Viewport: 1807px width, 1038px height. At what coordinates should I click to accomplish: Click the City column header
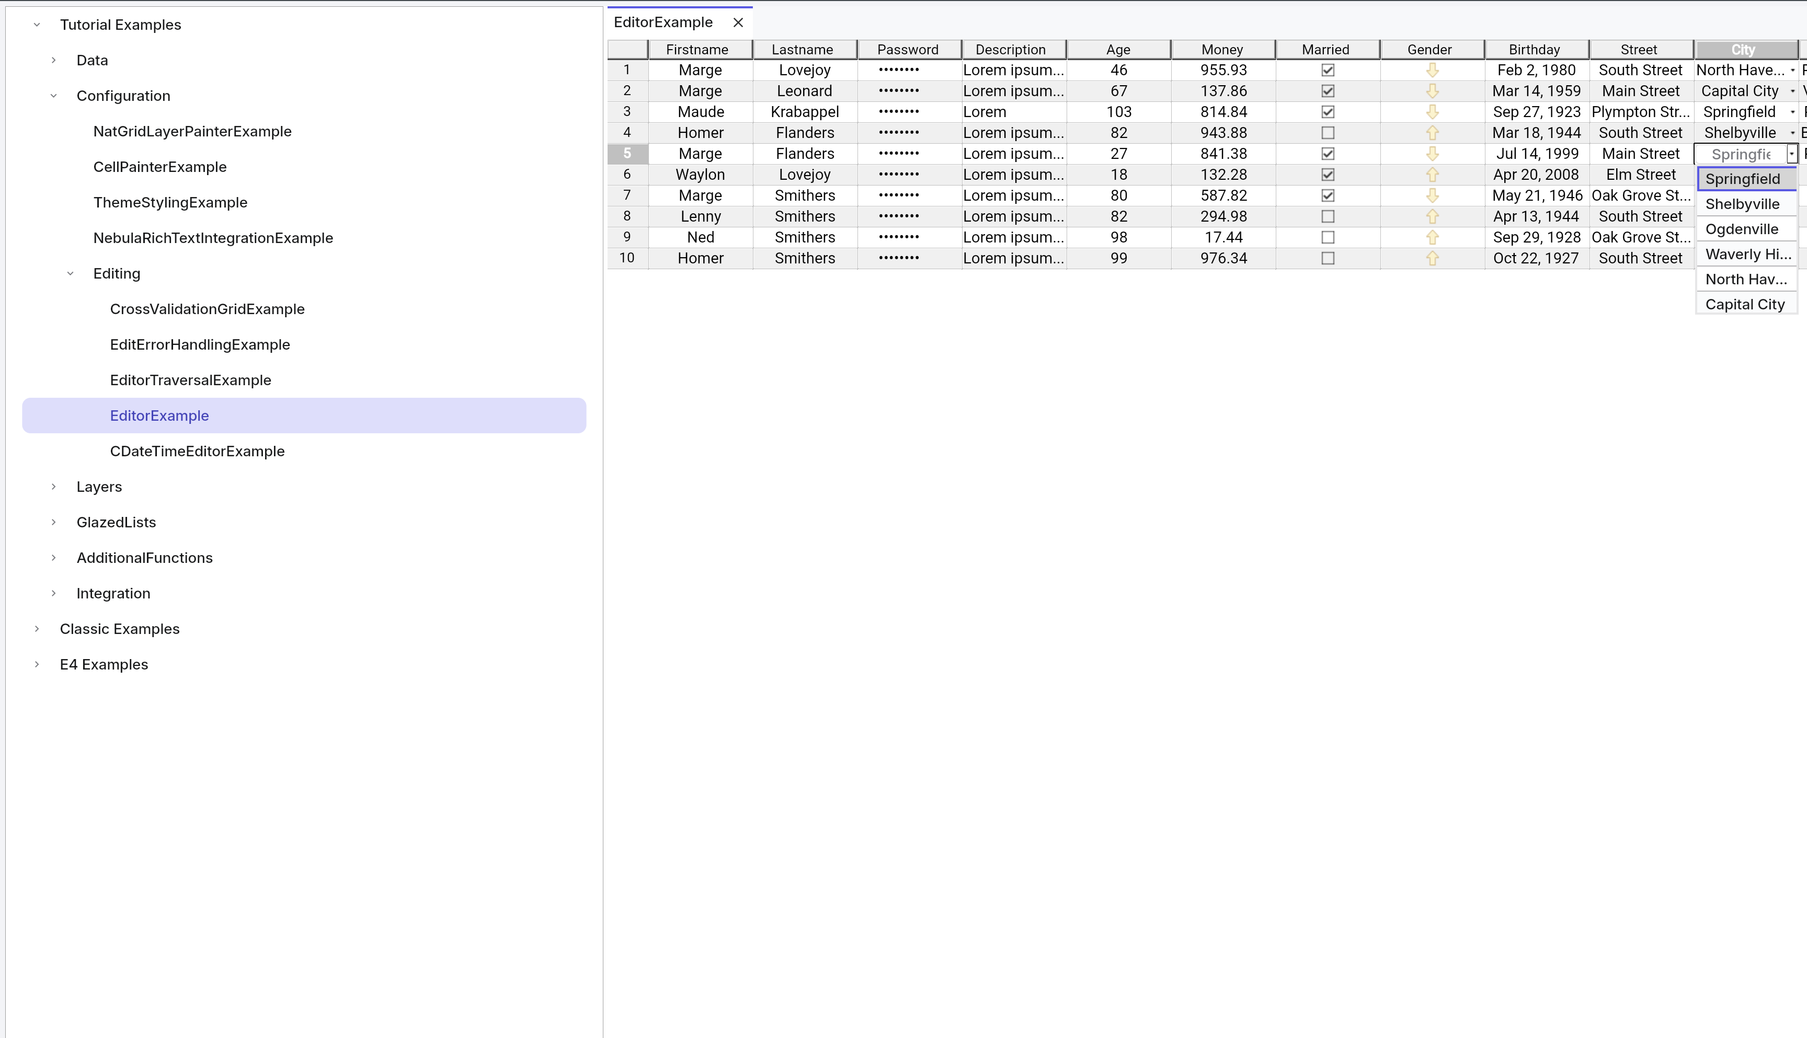coord(1746,49)
